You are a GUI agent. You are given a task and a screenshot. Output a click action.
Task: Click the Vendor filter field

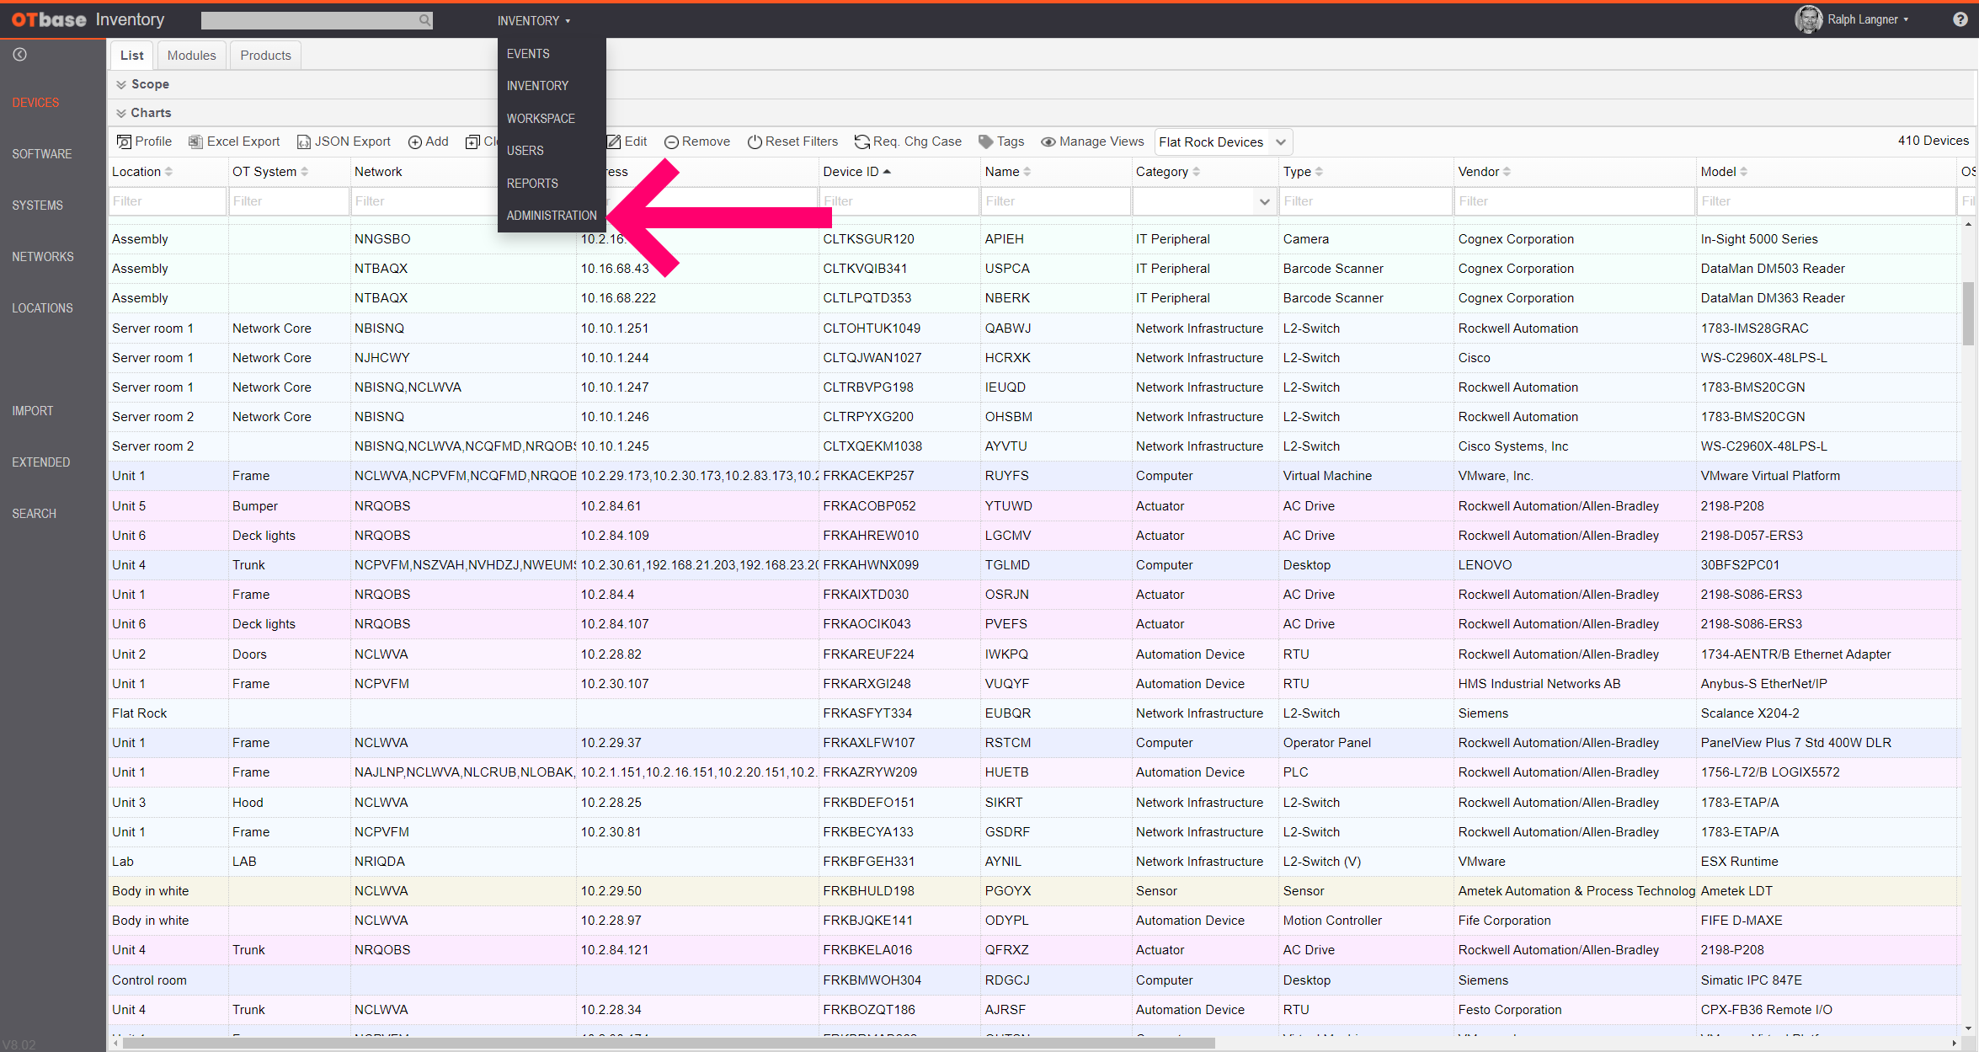(1573, 201)
